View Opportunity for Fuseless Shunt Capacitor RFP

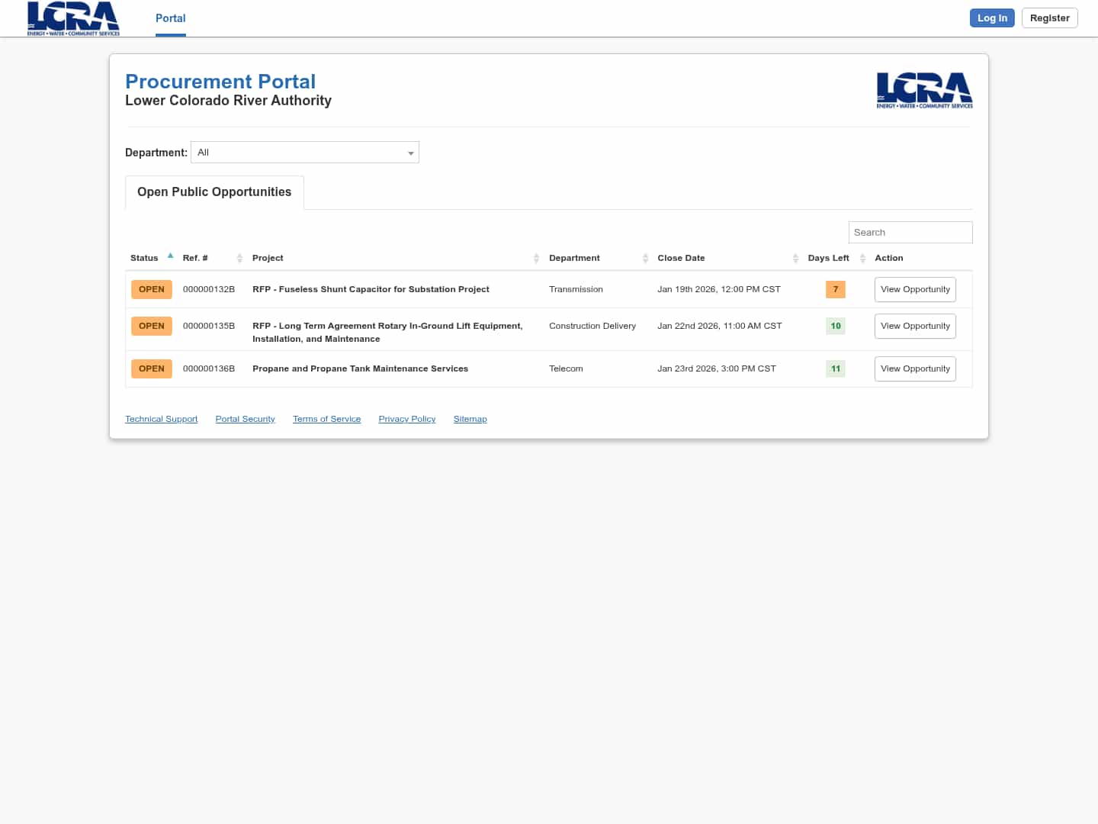[915, 290]
